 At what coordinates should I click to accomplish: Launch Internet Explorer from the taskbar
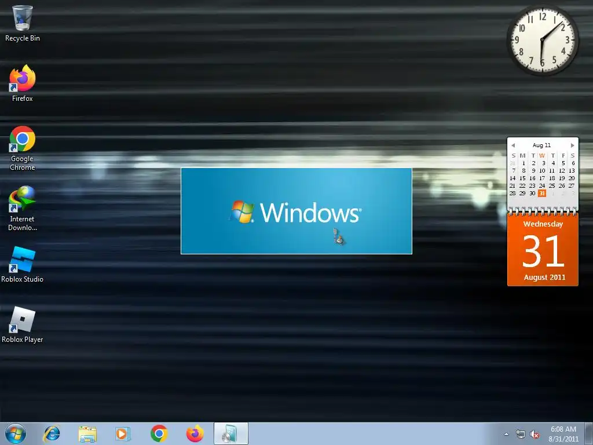(52, 433)
